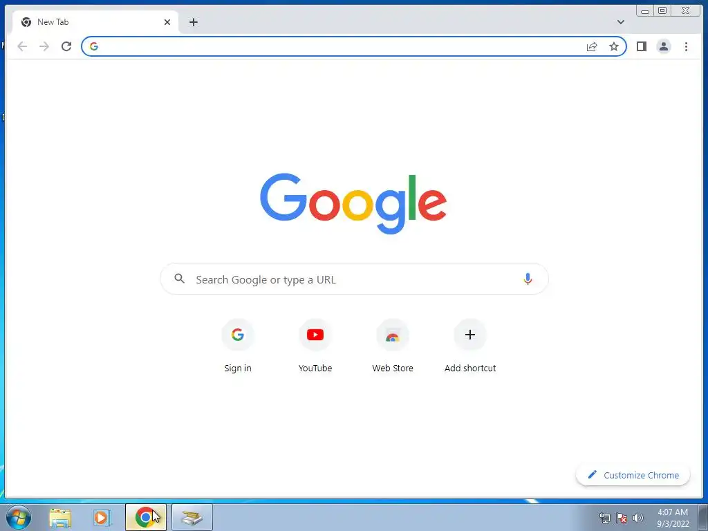Open File Explorer from the taskbar
Image resolution: width=708 pixels, height=531 pixels.
pyautogui.click(x=60, y=518)
